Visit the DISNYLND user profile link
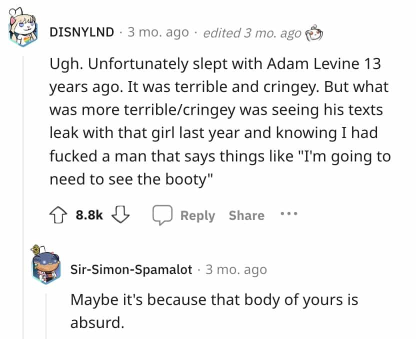This screenshot has width=416, height=339. click(x=82, y=32)
